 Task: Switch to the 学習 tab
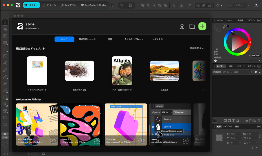click(110, 39)
